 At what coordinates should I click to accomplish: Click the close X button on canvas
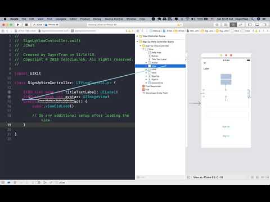pyautogui.click(x=205, y=63)
